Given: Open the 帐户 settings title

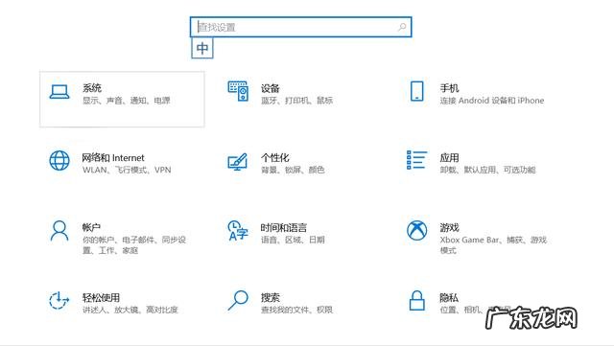Looking at the screenshot, I should pyautogui.click(x=91, y=227).
